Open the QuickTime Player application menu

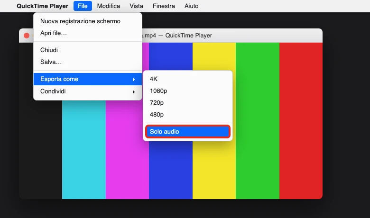pyautogui.click(x=42, y=6)
